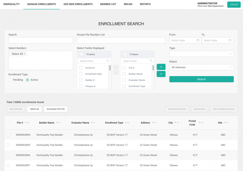Open NRCAN tab
Screen dimensions: 243x171
(128, 4)
